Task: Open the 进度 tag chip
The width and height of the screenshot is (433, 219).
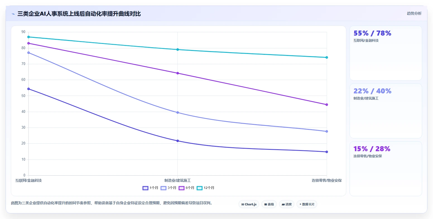Action: tap(287, 204)
